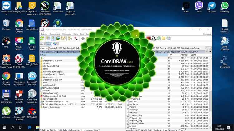Open Битрикс24 Desktop icon
This screenshot has width=234, height=131.
(32, 79)
